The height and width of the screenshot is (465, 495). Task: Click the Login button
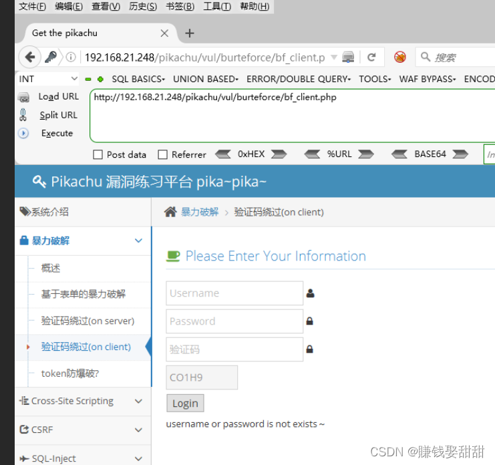tap(185, 403)
